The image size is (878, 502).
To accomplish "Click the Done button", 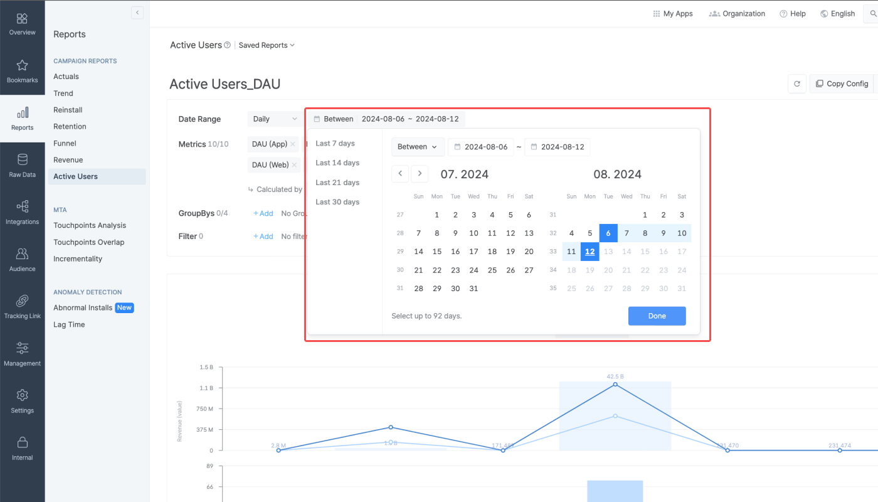I will (657, 316).
